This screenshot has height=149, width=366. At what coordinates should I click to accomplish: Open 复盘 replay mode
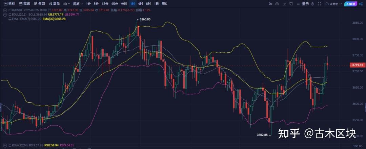coord(54,4)
